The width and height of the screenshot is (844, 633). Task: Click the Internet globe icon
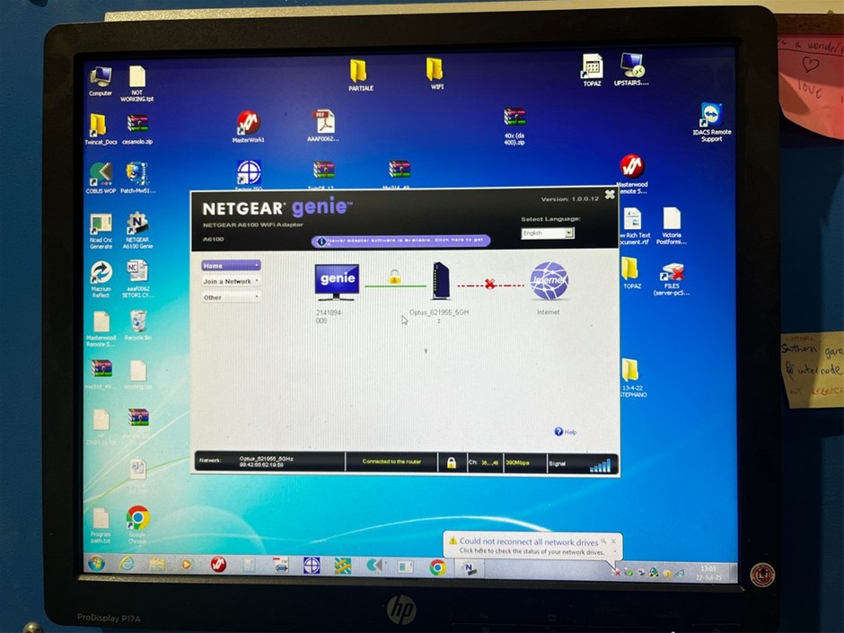[x=549, y=281]
